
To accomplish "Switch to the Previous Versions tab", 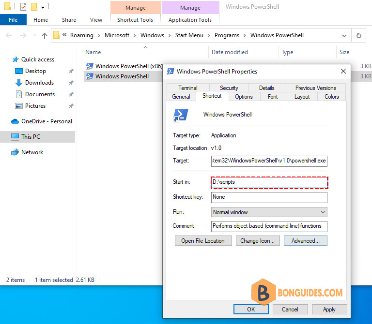I will point(315,88).
